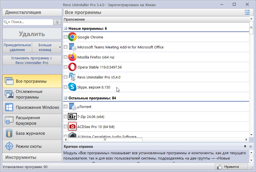The width and height of the screenshot is (256, 172).
Task: Open Приложения Windows section
Action: (x=32, y=107)
